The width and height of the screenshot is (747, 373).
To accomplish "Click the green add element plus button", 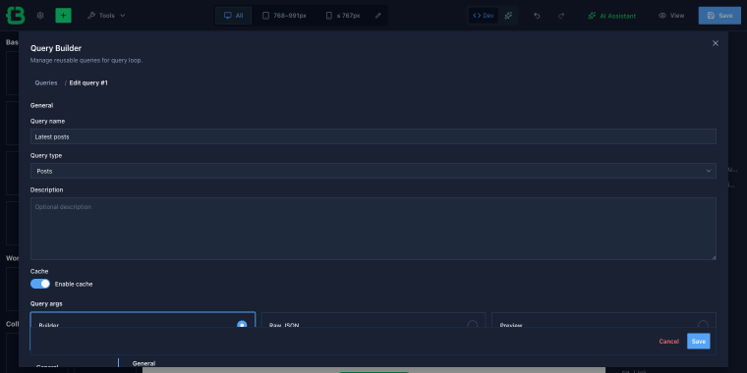I will coord(63,16).
